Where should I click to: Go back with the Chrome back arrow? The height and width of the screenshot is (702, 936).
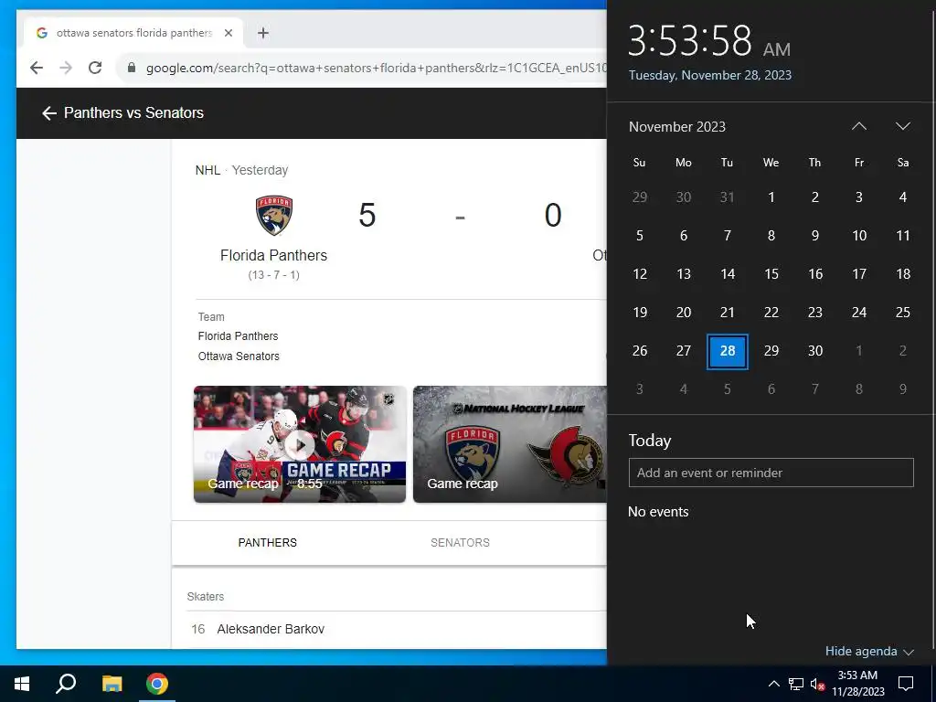click(x=37, y=68)
